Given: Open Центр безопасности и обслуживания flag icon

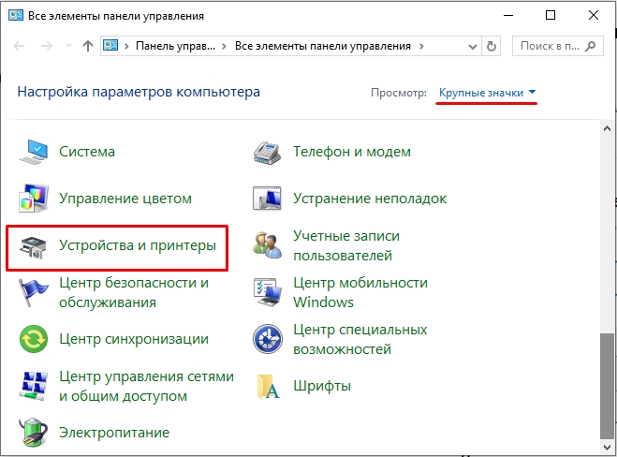Looking at the screenshot, I should coord(36,292).
